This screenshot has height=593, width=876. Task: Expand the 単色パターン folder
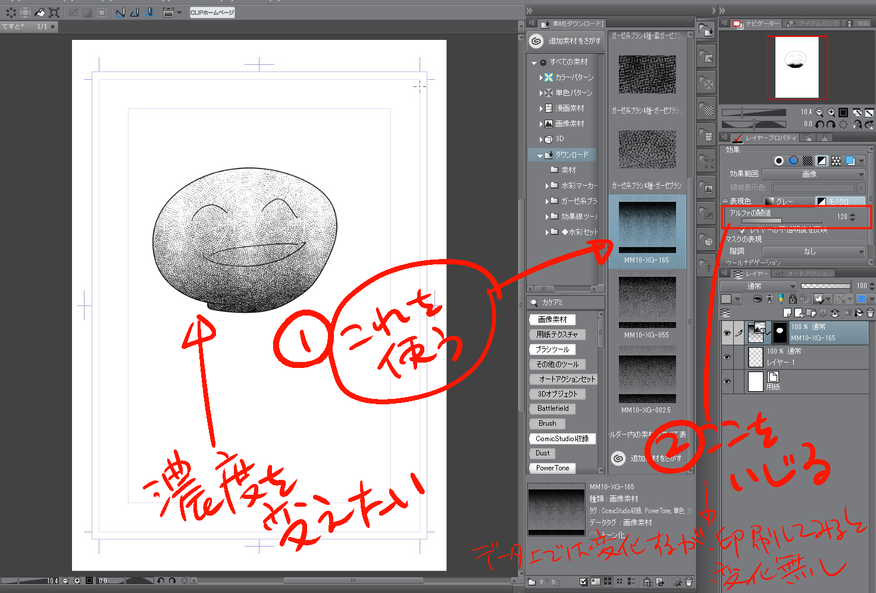pos(541,93)
